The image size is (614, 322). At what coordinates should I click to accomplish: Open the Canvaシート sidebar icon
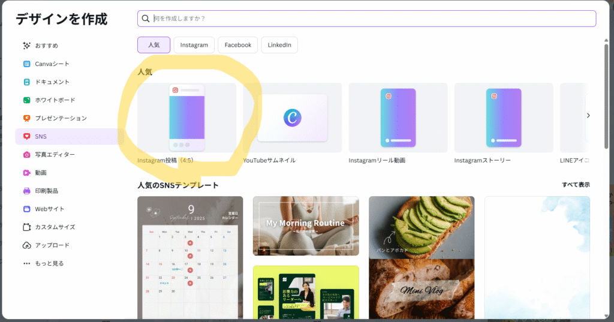click(26, 64)
